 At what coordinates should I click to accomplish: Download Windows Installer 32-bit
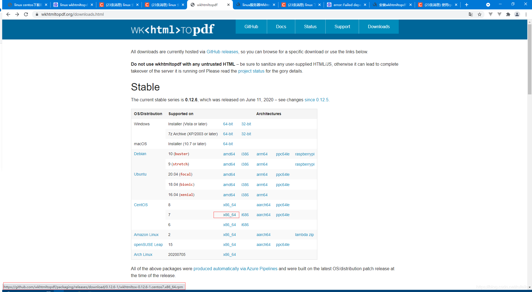(x=246, y=124)
